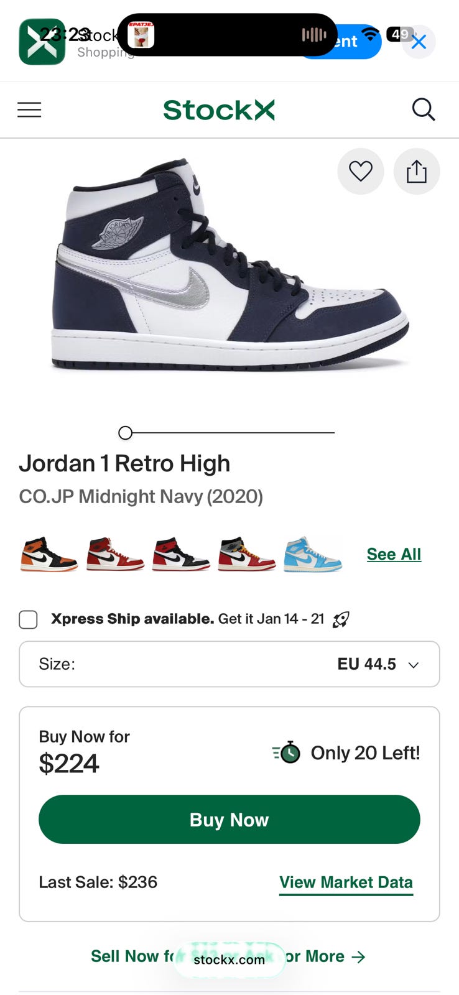The height and width of the screenshot is (995, 459).
Task: Tap the StockX app icon in banner
Action: click(x=42, y=42)
